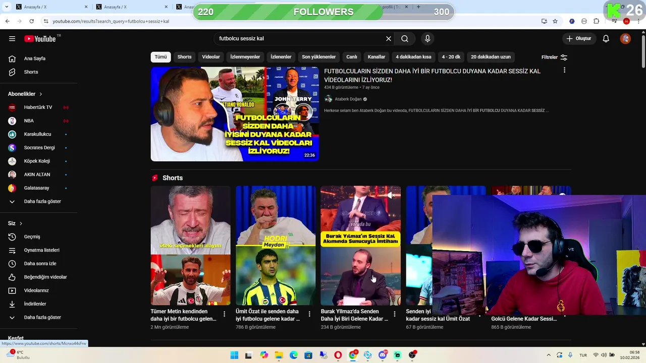The width and height of the screenshot is (646, 363).
Task: Open Habertürk TV subscription
Action: (x=38, y=107)
